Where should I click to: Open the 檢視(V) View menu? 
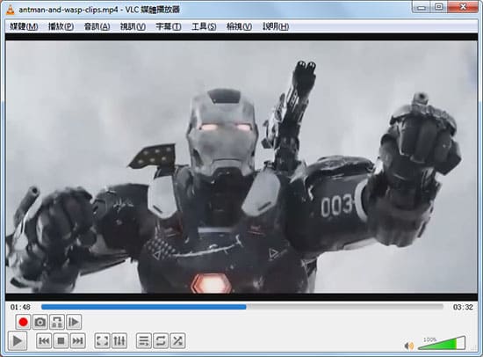239,26
